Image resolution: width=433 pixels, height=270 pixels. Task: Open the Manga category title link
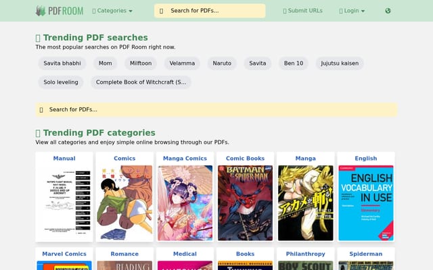pos(305,159)
